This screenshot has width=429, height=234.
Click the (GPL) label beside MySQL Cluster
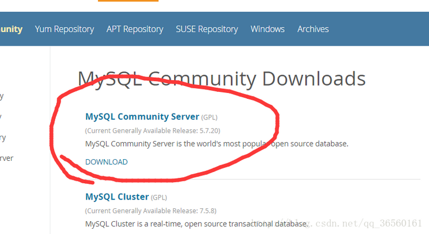(x=159, y=197)
